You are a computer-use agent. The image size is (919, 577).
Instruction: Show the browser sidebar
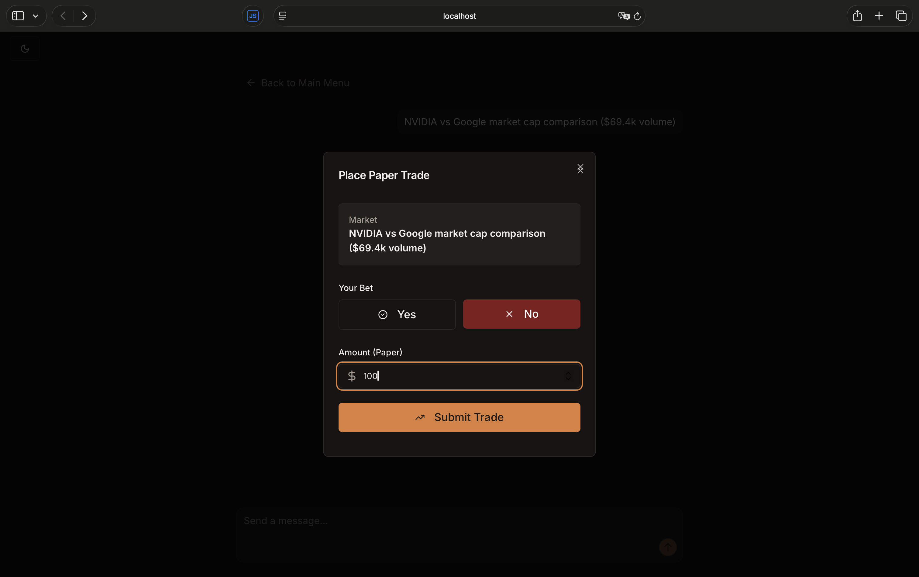pos(18,16)
